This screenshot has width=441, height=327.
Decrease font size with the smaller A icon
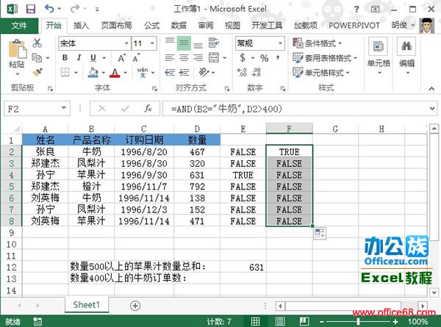point(137,58)
